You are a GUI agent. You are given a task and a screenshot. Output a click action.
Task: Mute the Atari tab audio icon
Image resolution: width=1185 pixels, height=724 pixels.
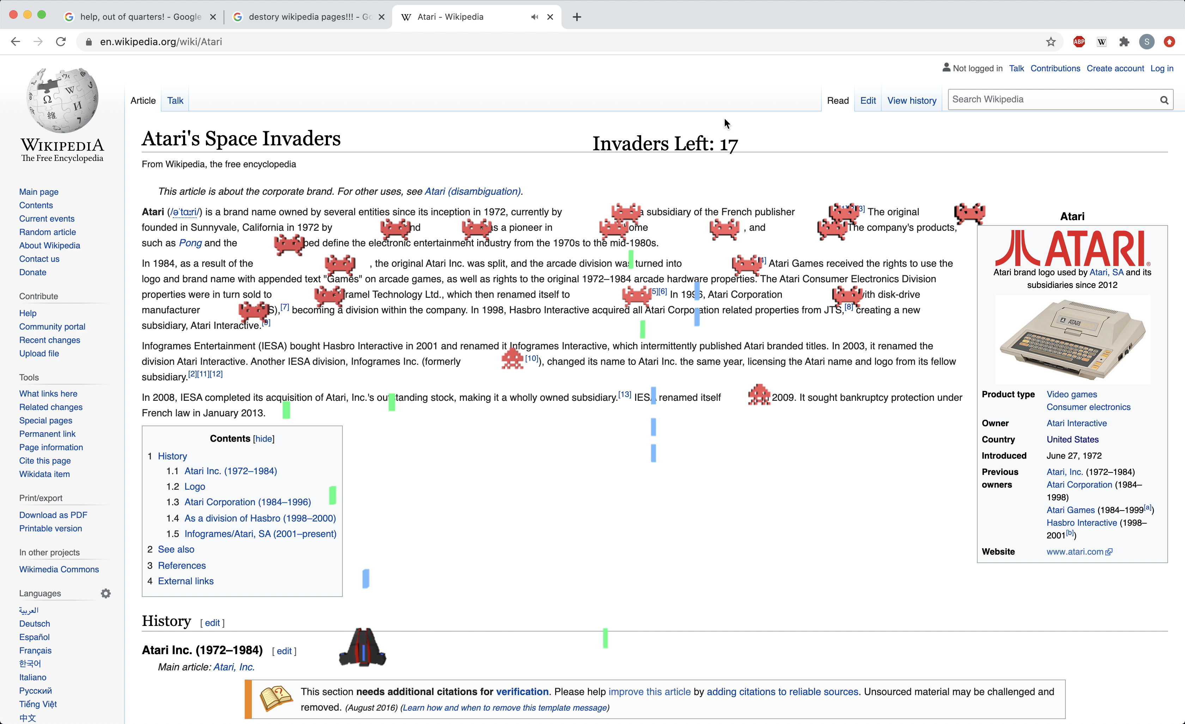click(x=534, y=17)
